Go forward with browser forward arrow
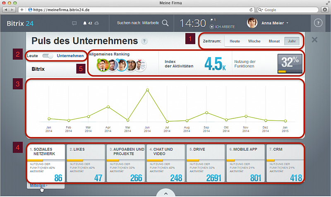 [12, 10]
